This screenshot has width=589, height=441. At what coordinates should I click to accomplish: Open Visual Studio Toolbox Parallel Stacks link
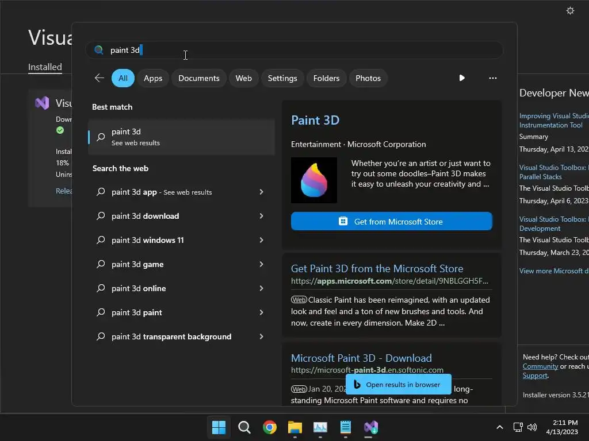tap(554, 172)
